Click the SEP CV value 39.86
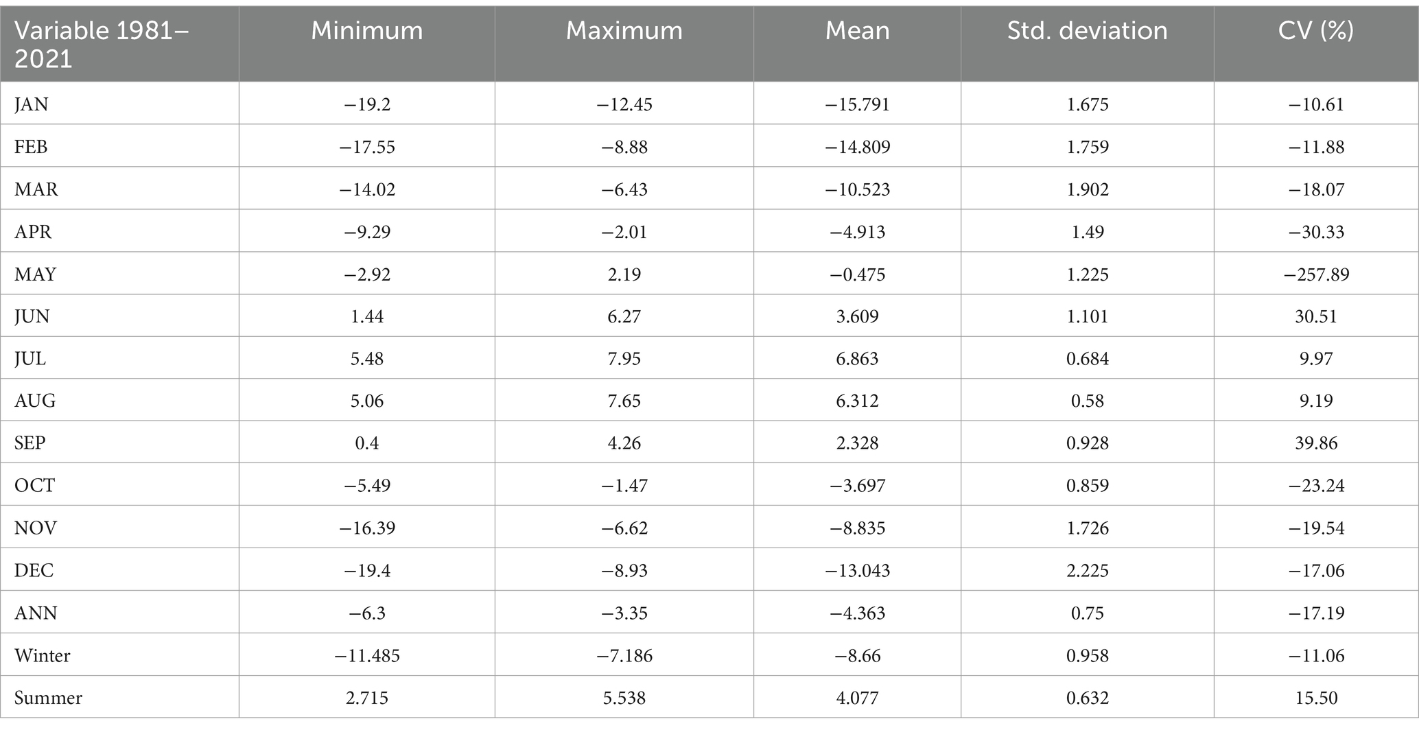 (x=1316, y=443)
